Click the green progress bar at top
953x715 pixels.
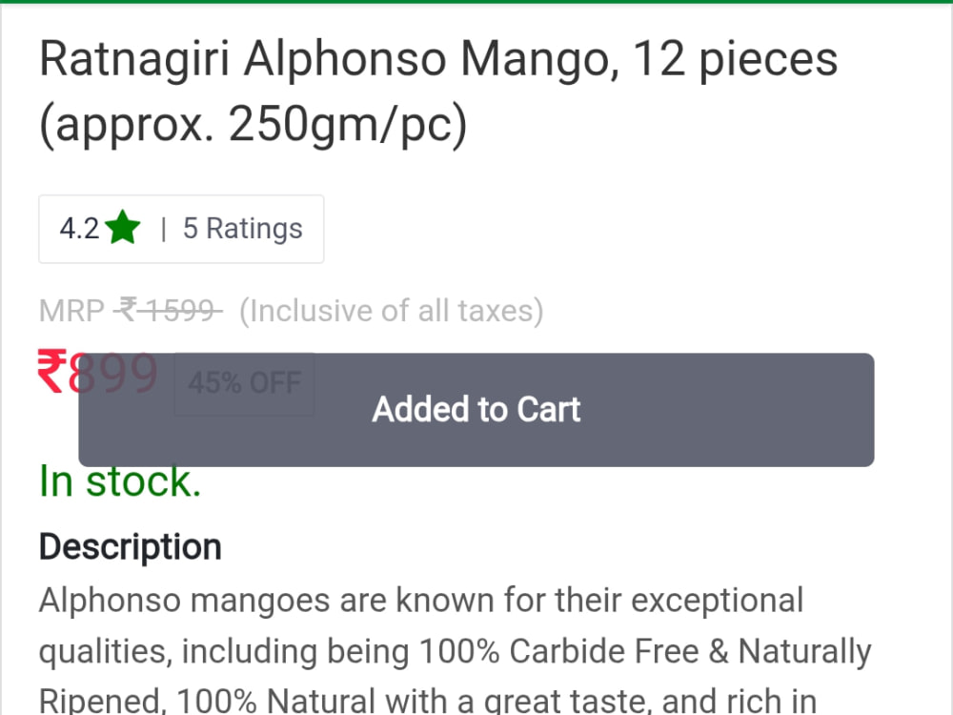click(476, 1)
